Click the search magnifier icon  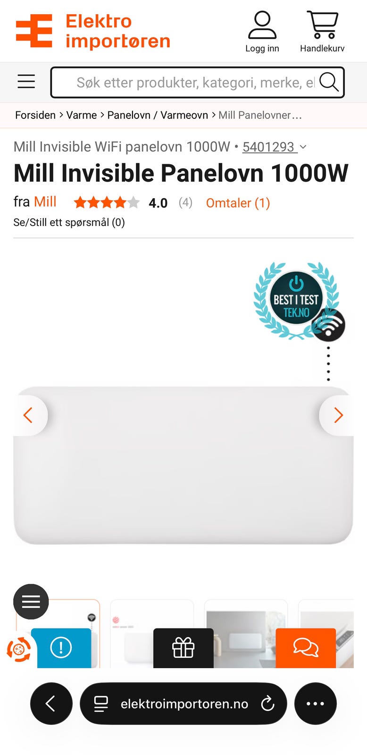click(329, 82)
